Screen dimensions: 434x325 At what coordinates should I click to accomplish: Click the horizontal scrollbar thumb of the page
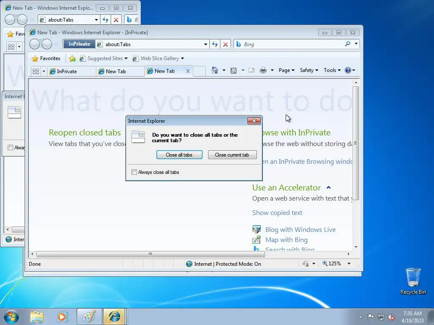coord(150,254)
